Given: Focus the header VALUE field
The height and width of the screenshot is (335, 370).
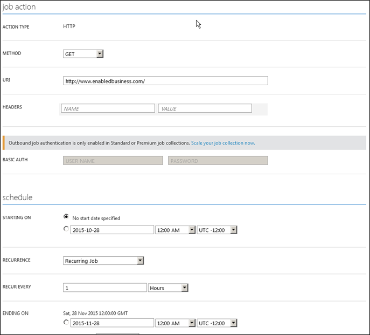Looking at the screenshot, I should coord(205,108).
